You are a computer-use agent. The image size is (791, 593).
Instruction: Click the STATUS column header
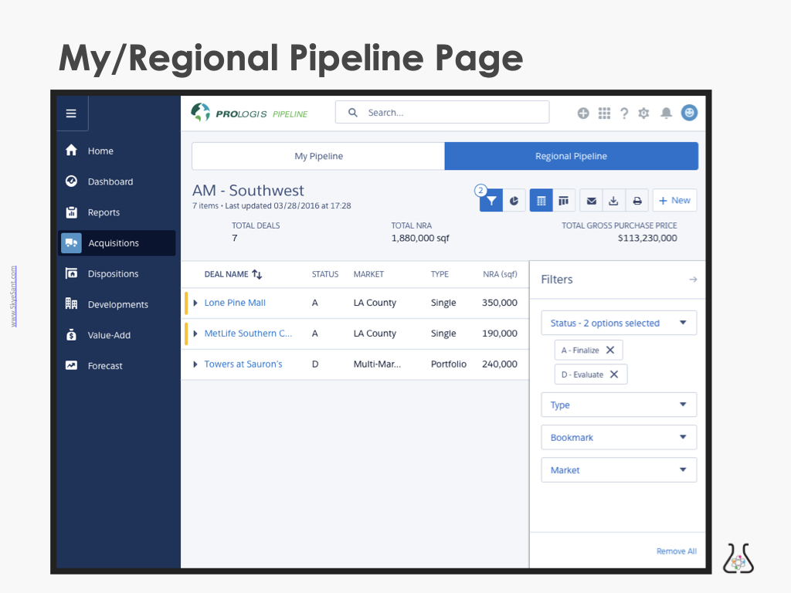325,274
